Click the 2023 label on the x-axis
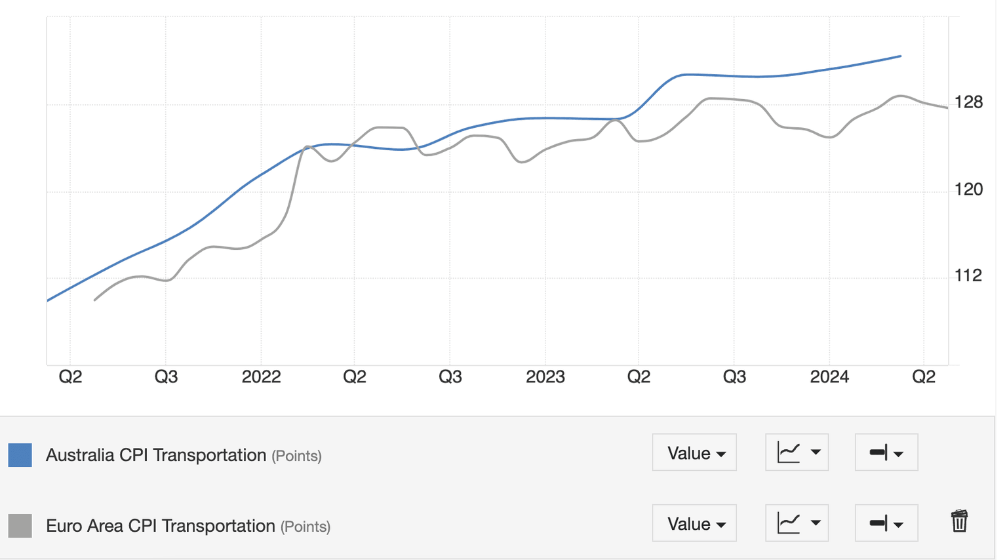Viewport: 1007px width, 560px height. coord(545,377)
